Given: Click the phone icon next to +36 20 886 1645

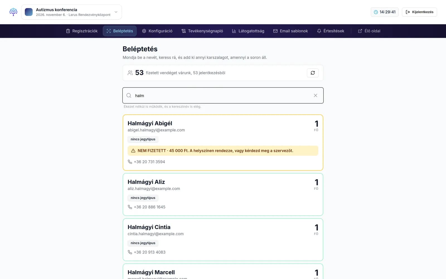Looking at the screenshot, I should tap(130, 207).
